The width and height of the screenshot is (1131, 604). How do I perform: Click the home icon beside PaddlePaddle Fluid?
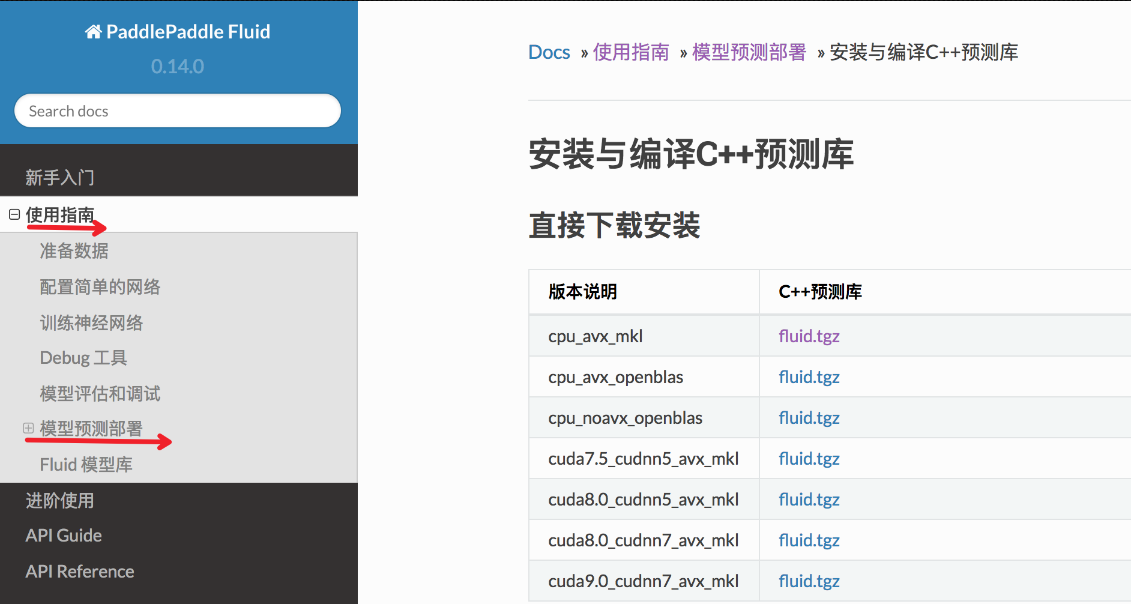coord(93,32)
